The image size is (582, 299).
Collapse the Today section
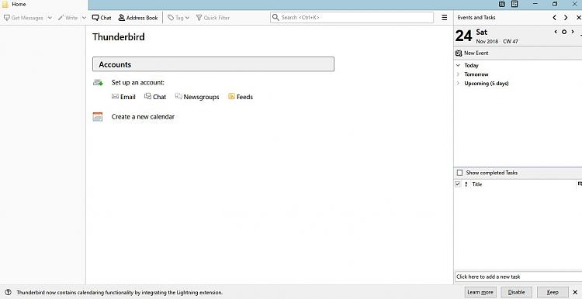coord(458,65)
